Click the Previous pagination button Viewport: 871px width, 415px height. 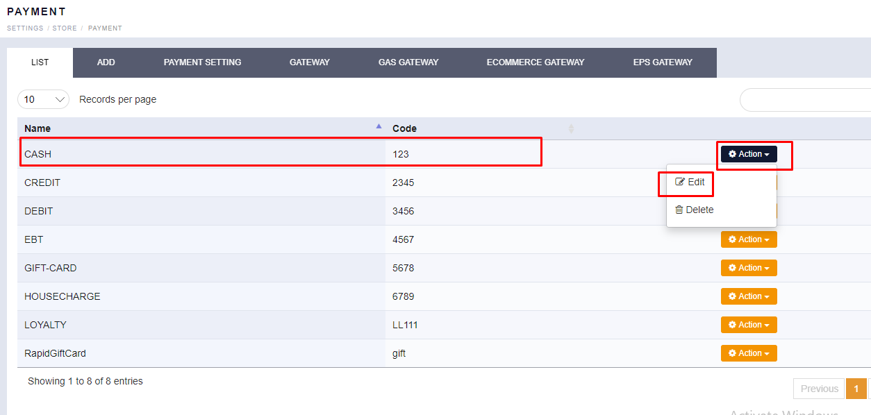coord(819,389)
